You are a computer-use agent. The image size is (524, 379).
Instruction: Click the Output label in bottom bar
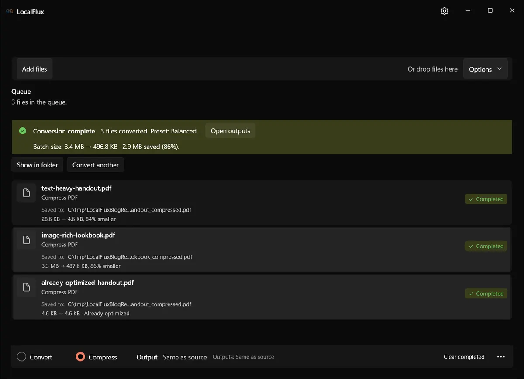click(147, 357)
